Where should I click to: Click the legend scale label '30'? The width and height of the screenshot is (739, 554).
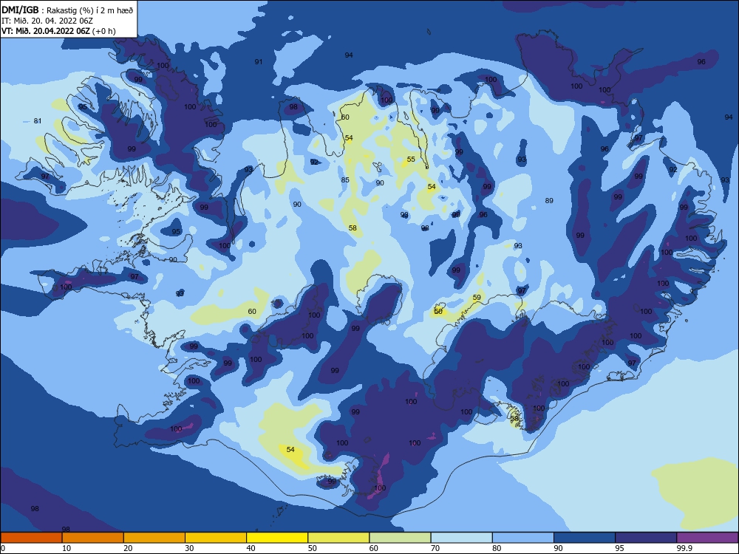click(x=189, y=548)
